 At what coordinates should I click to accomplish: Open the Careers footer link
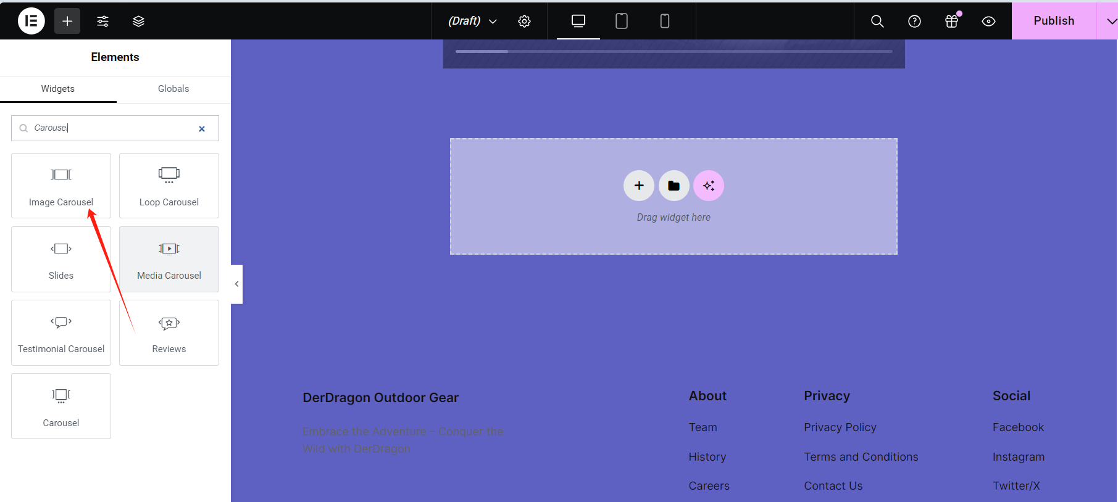pos(709,486)
